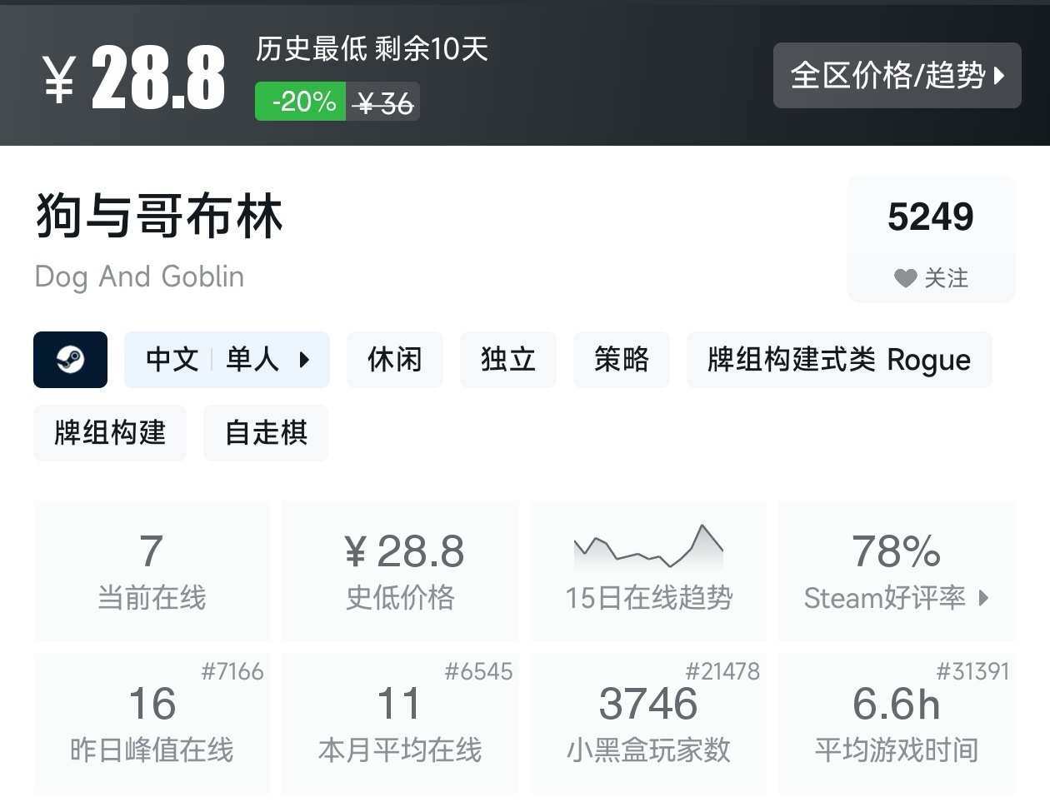
Task: Click the #7166 rank label
Action: (x=232, y=671)
